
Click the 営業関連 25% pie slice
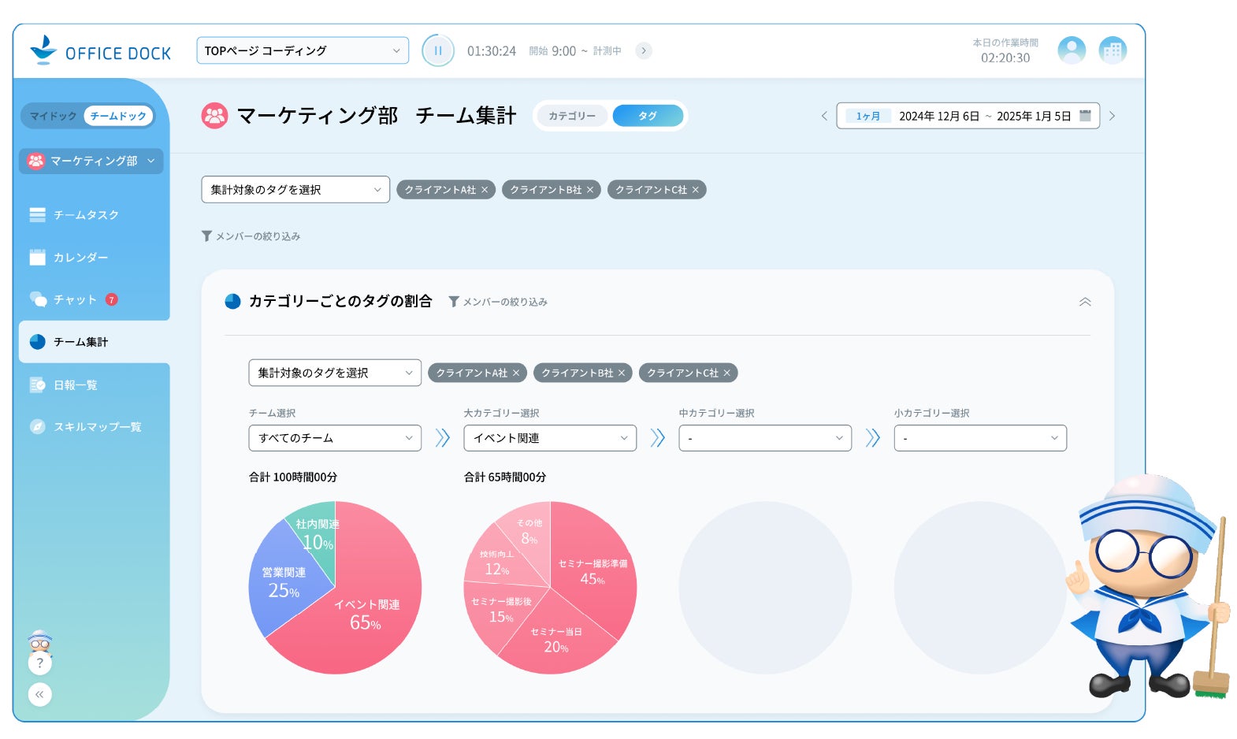pyautogui.click(x=283, y=583)
